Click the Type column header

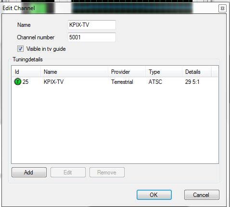(x=164, y=72)
